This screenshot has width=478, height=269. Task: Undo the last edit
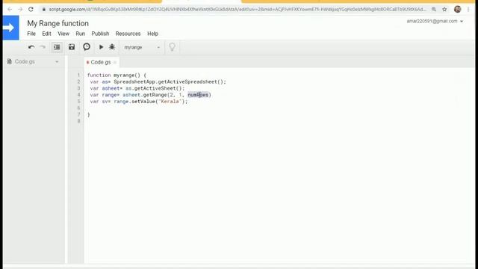point(31,47)
